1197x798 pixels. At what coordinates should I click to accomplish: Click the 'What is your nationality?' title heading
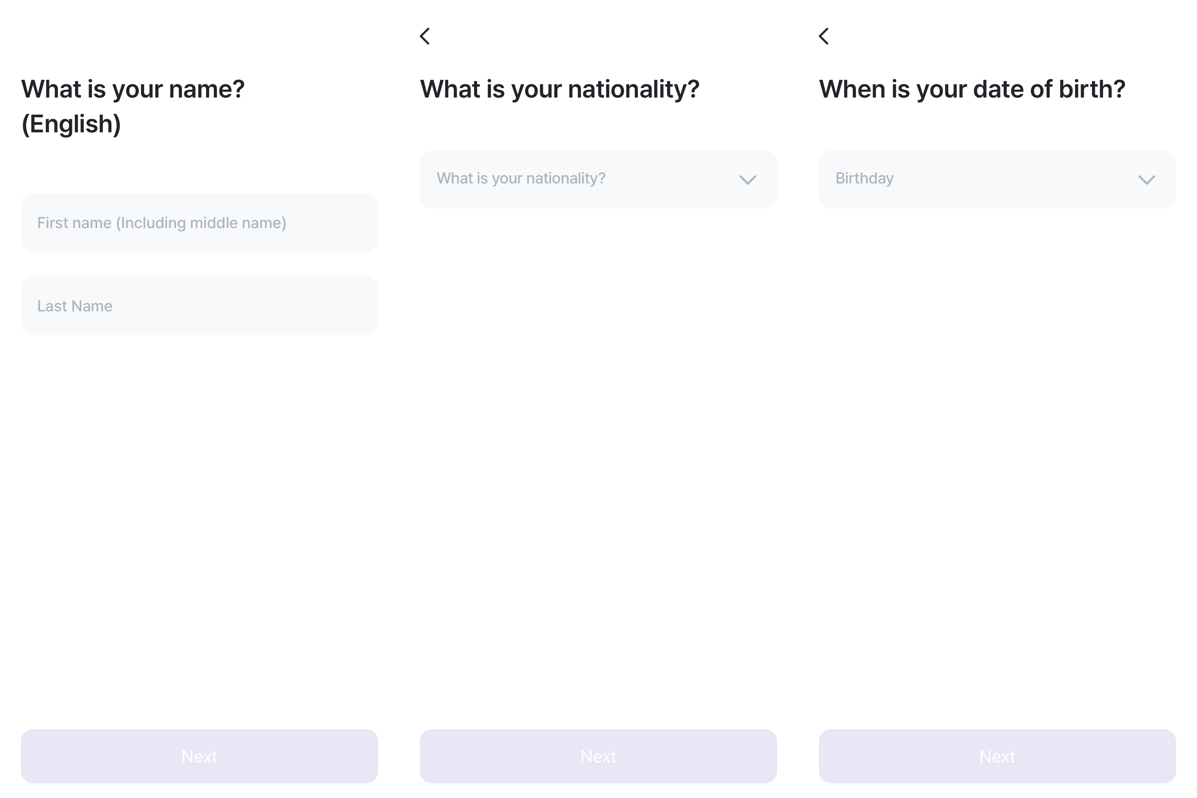tap(560, 90)
